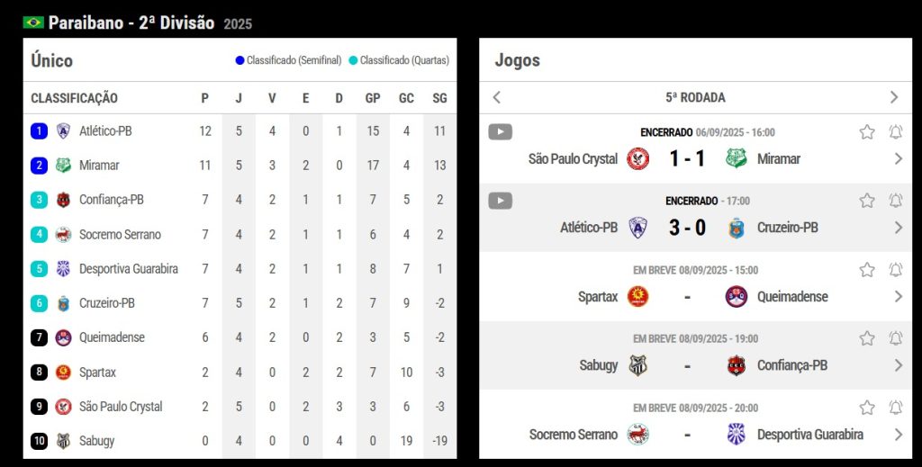The image size is (922, 467).
Task: Click the Sabugy crest in standings table
Action: pos(63,441)
